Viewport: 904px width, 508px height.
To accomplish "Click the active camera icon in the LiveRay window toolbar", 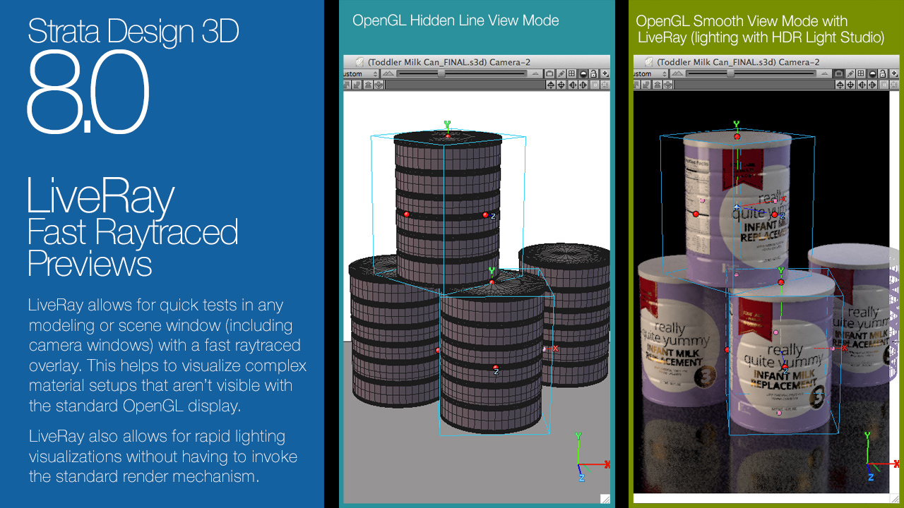I will [839, 74].
